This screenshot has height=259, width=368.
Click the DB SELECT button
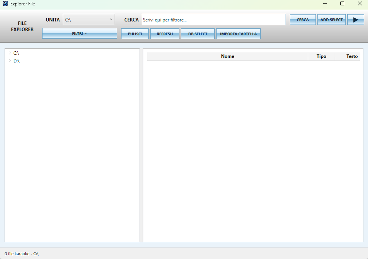(198, 34)
